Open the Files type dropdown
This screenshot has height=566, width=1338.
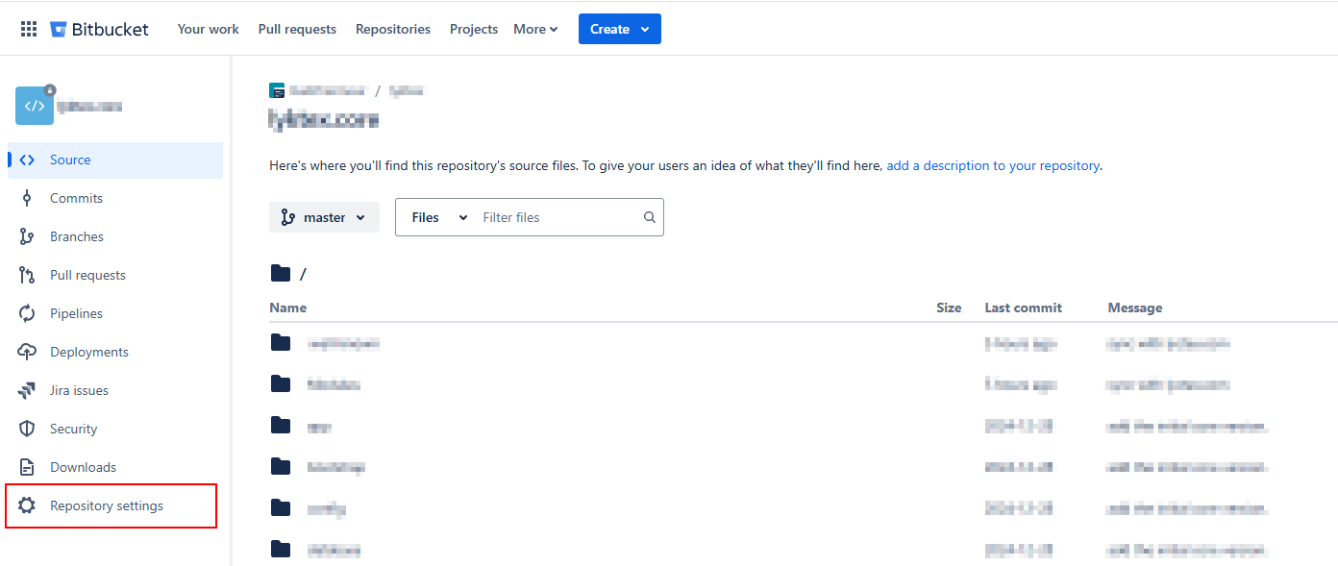(439, 217)
